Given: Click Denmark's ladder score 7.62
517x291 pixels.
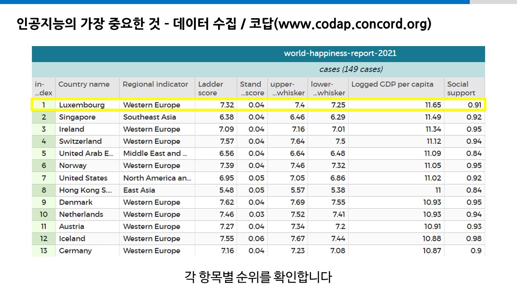Looking at the screenshot, I should pos(216,202).
